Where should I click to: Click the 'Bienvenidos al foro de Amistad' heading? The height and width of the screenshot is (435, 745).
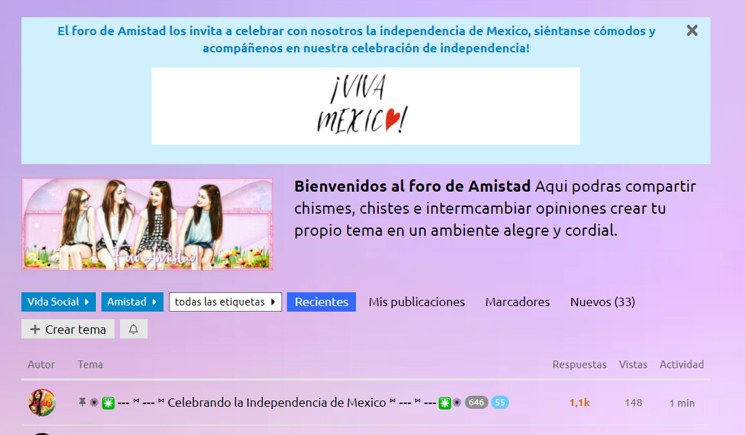[x=413, y=186]
